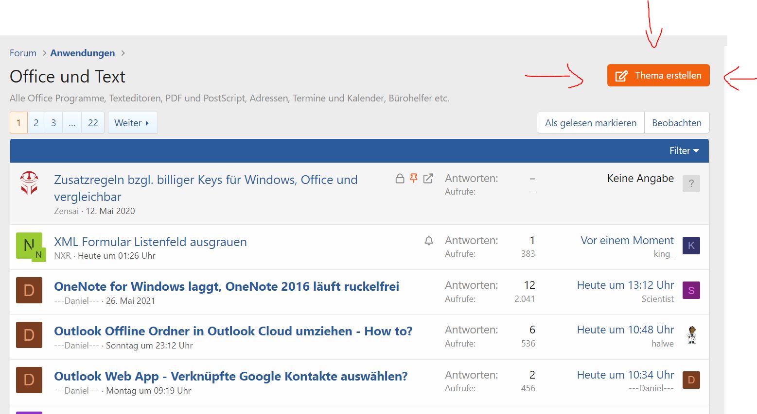This screenshot has height=414, width=757.
Task: Go to next page with Weiter
Action: 132,123
